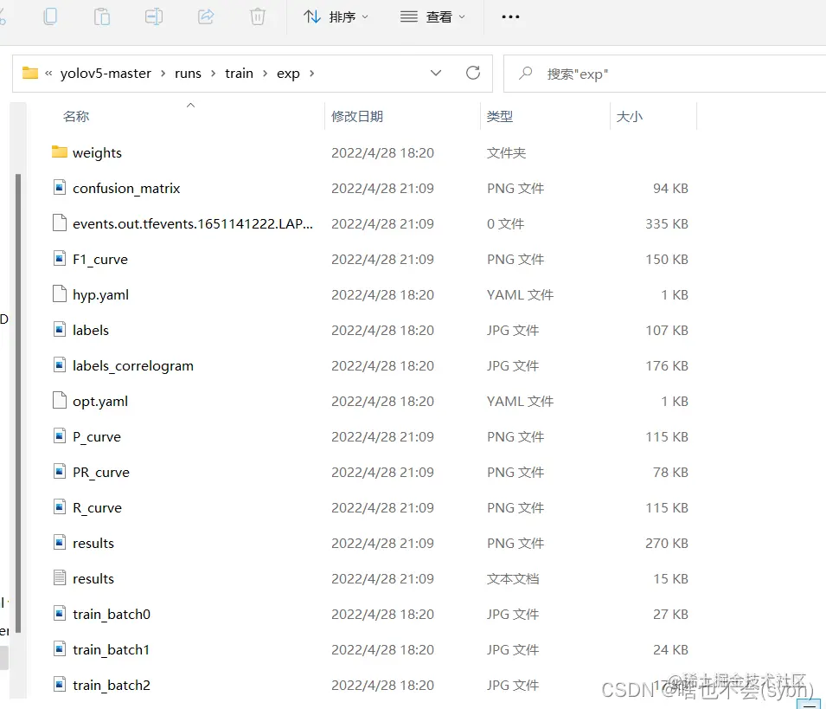826x709 pixels.
Task: Click the folder icon in address bar
Action: tap(30, 73)
